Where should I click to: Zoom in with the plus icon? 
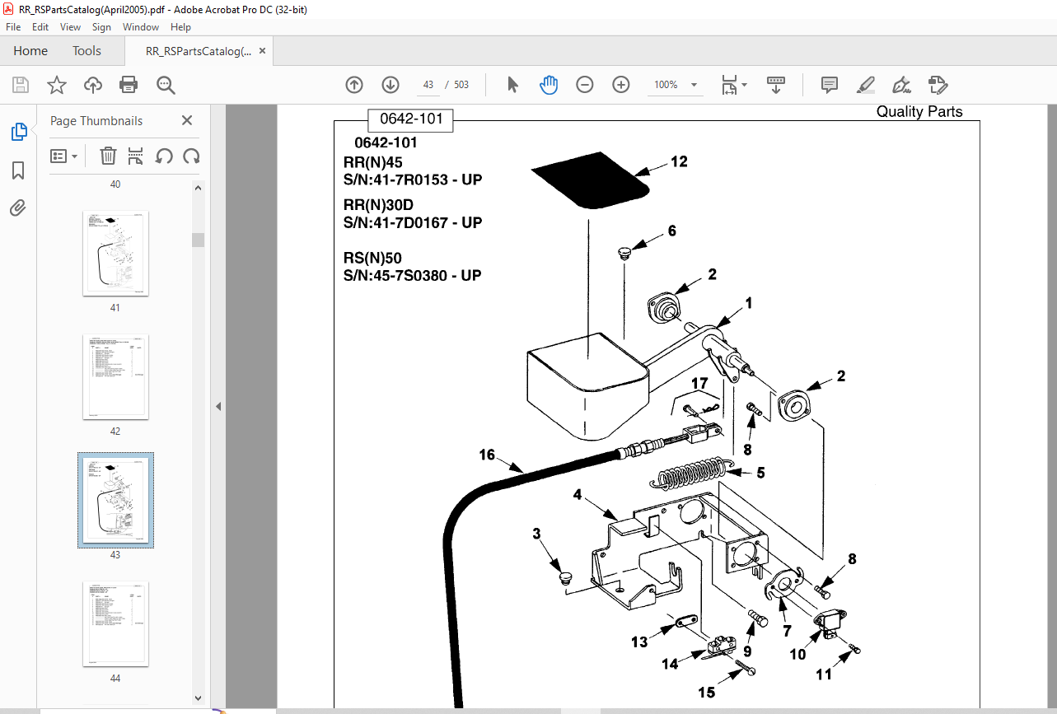[621, 85]
